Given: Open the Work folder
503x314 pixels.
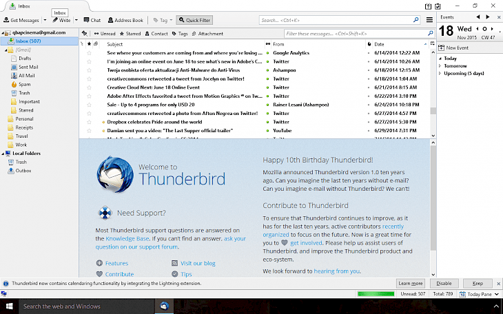Looking at the screenshot, I should pyautogui.click(x=21, y=145).
